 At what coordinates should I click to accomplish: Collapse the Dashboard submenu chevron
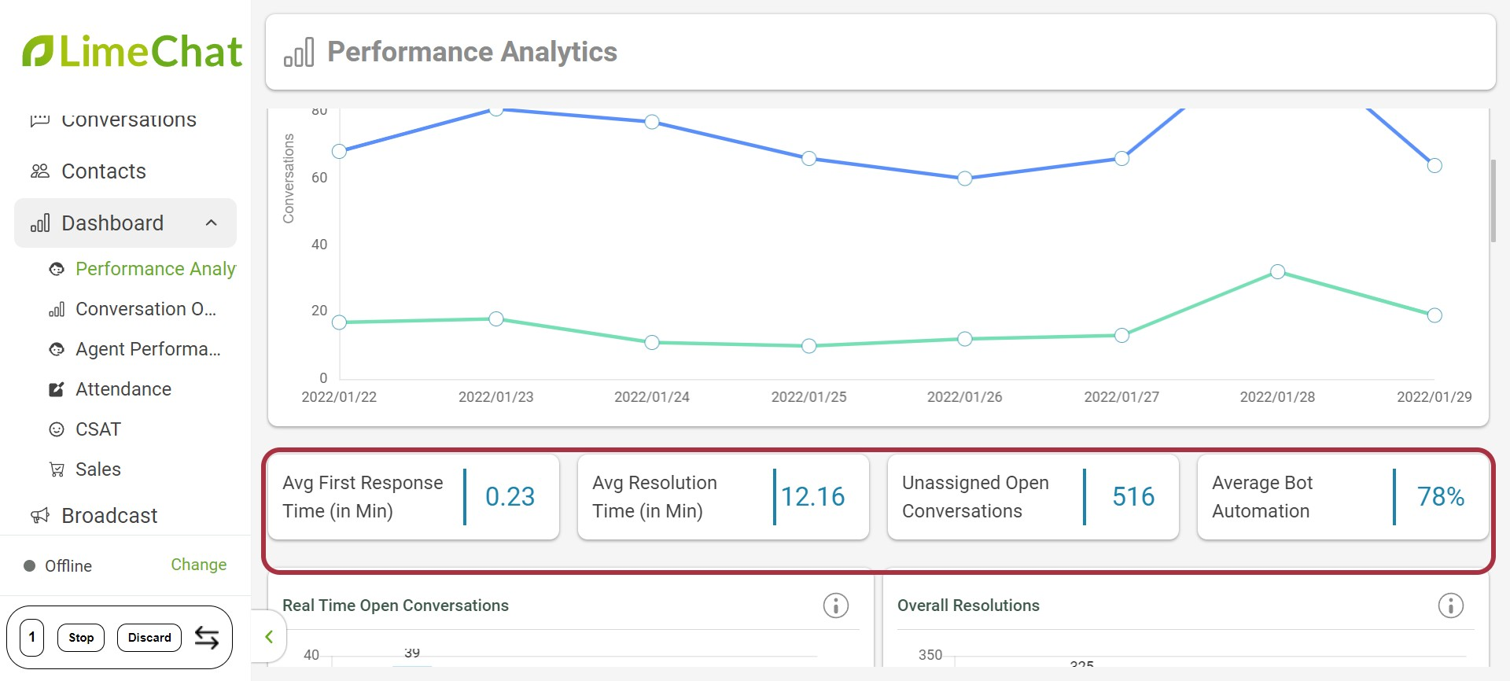pos(211,223)
